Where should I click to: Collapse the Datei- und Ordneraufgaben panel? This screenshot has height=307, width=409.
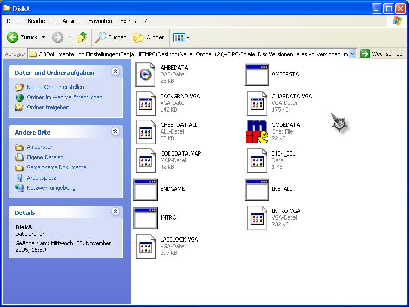coord(116,72)
